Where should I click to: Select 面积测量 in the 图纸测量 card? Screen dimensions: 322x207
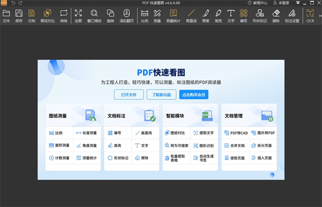pos(59,146)
